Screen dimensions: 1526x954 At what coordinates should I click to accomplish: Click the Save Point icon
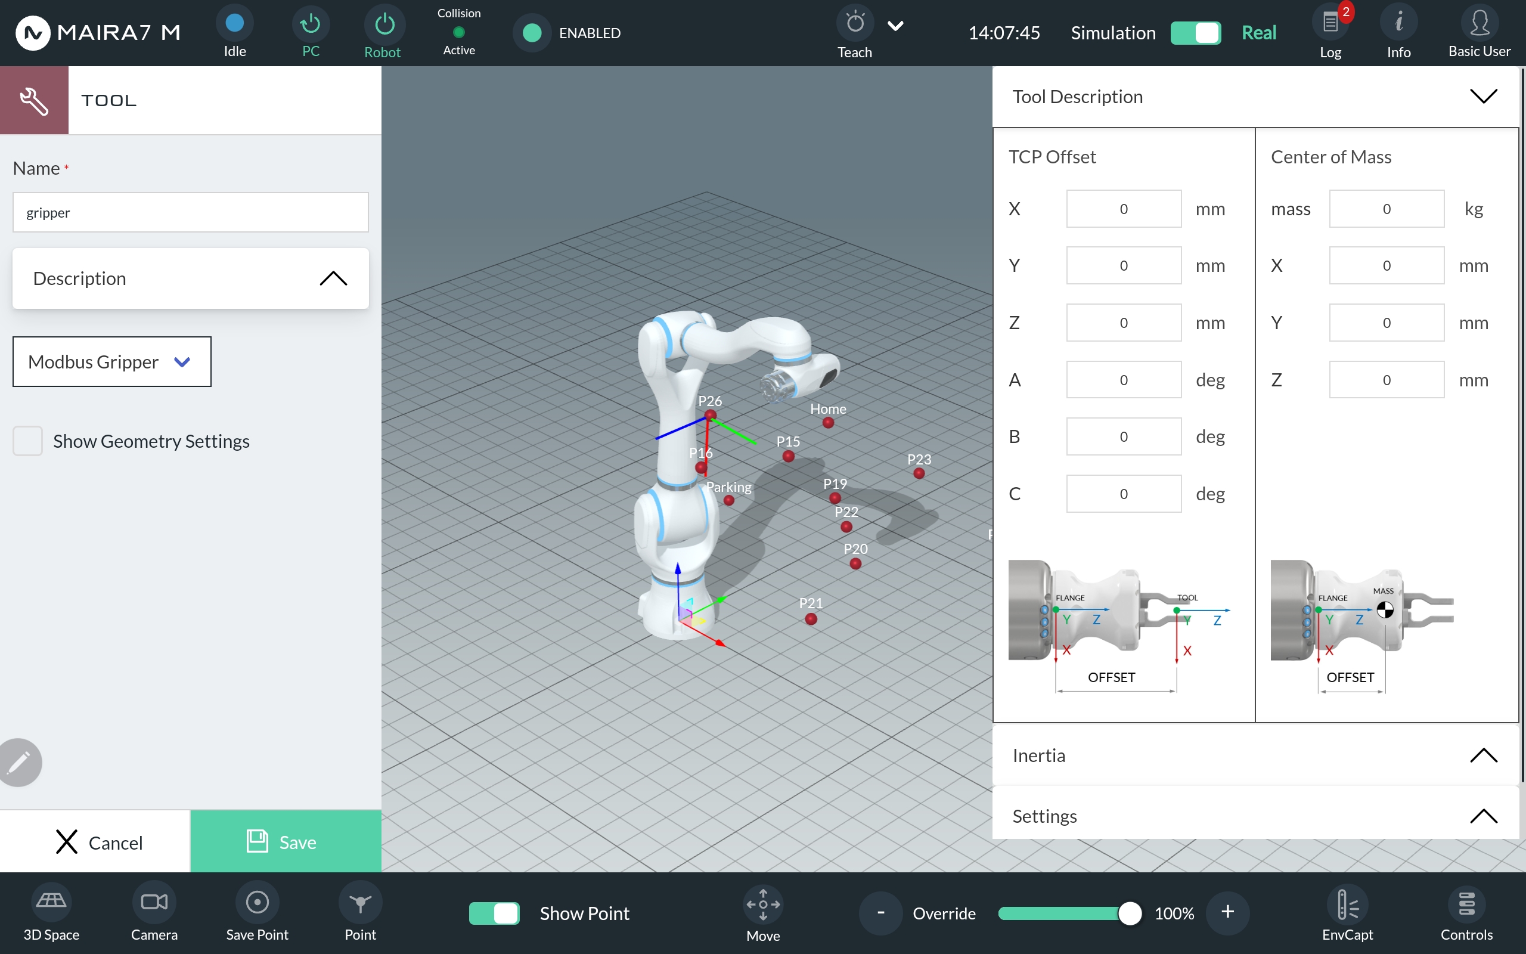258,902
